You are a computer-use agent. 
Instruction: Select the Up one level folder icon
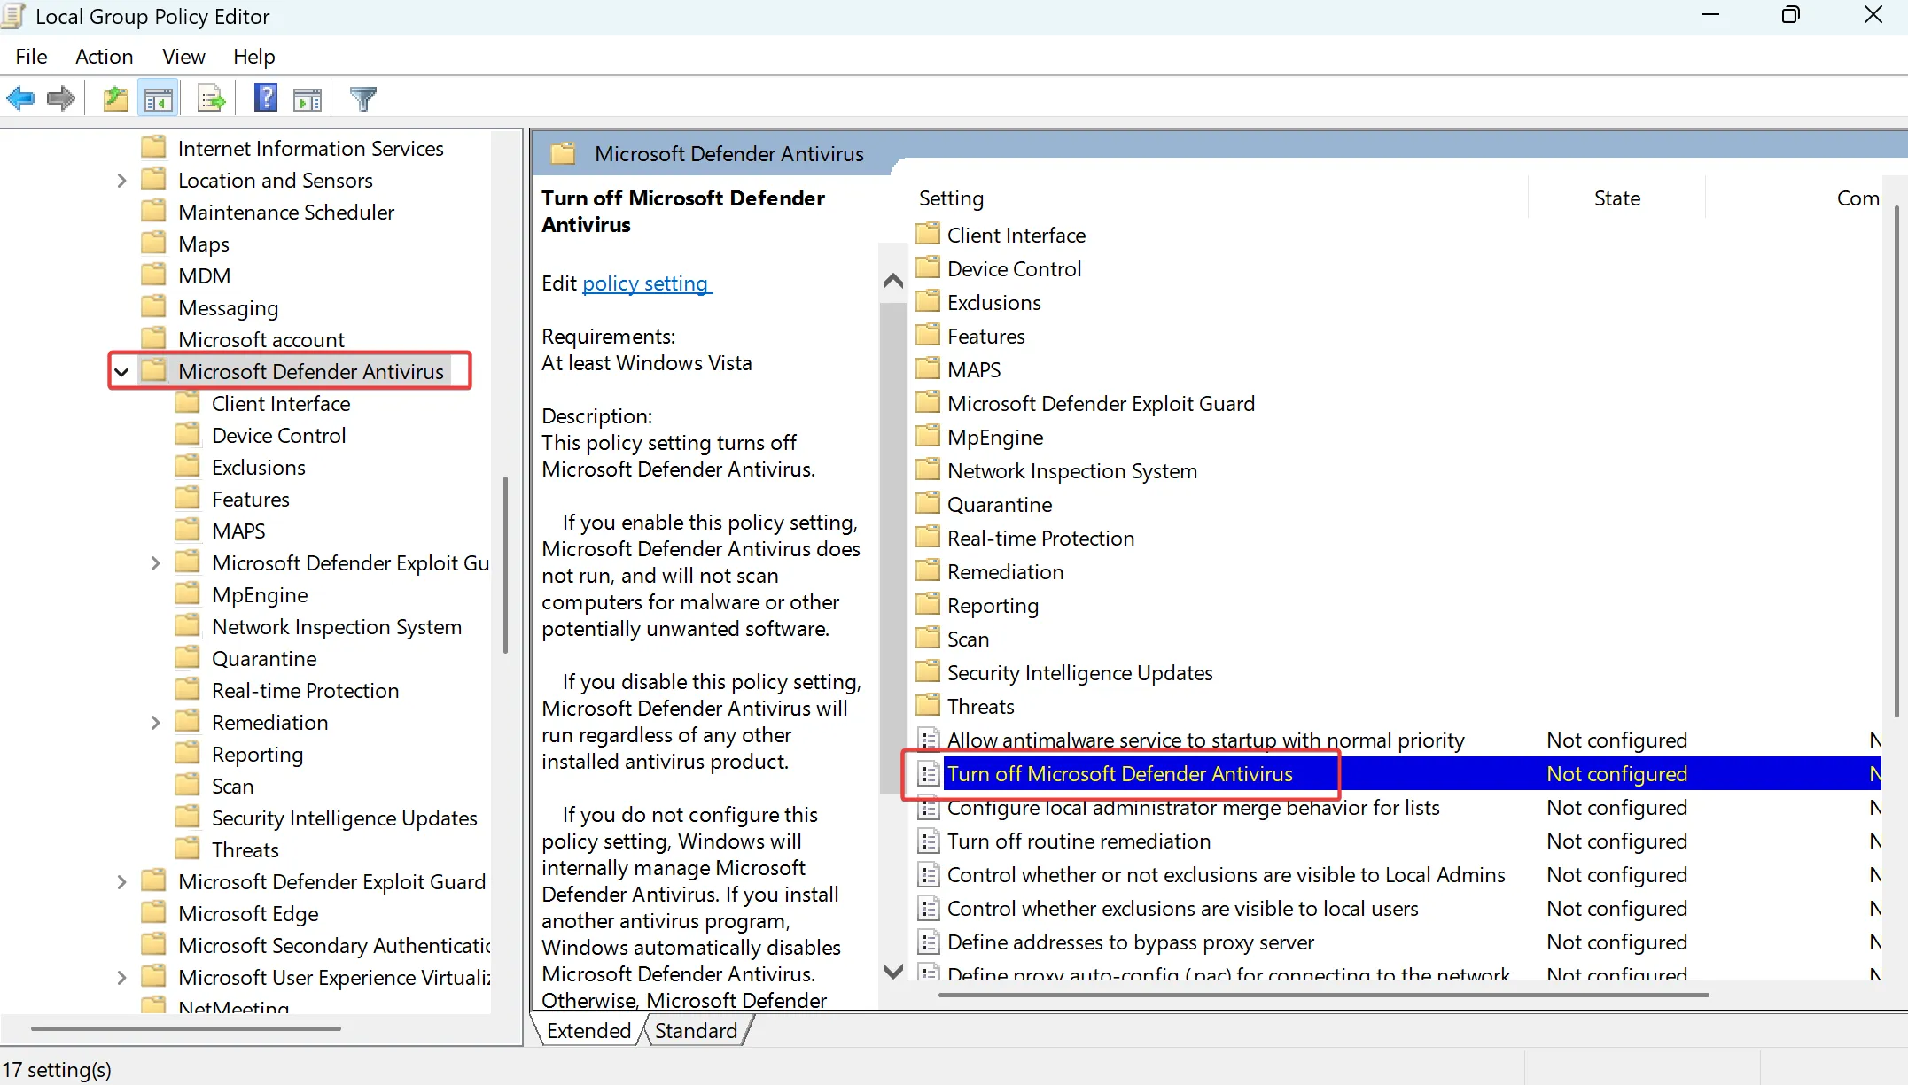[114, 97]
